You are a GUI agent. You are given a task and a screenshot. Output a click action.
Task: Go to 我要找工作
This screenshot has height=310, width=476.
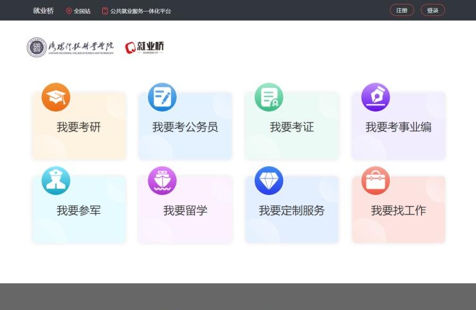(x=398, y=211)
